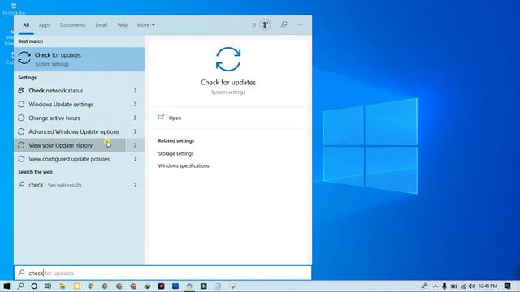
Task: Select View your Update history result
Action: click(x=70, y=145)
